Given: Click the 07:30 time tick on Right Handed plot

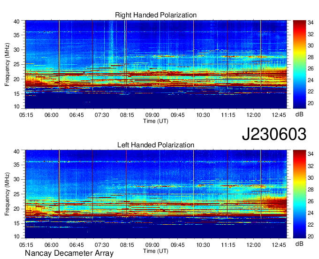Looking at the screenshot, I should pyautogui.click(x=102, y=115).
